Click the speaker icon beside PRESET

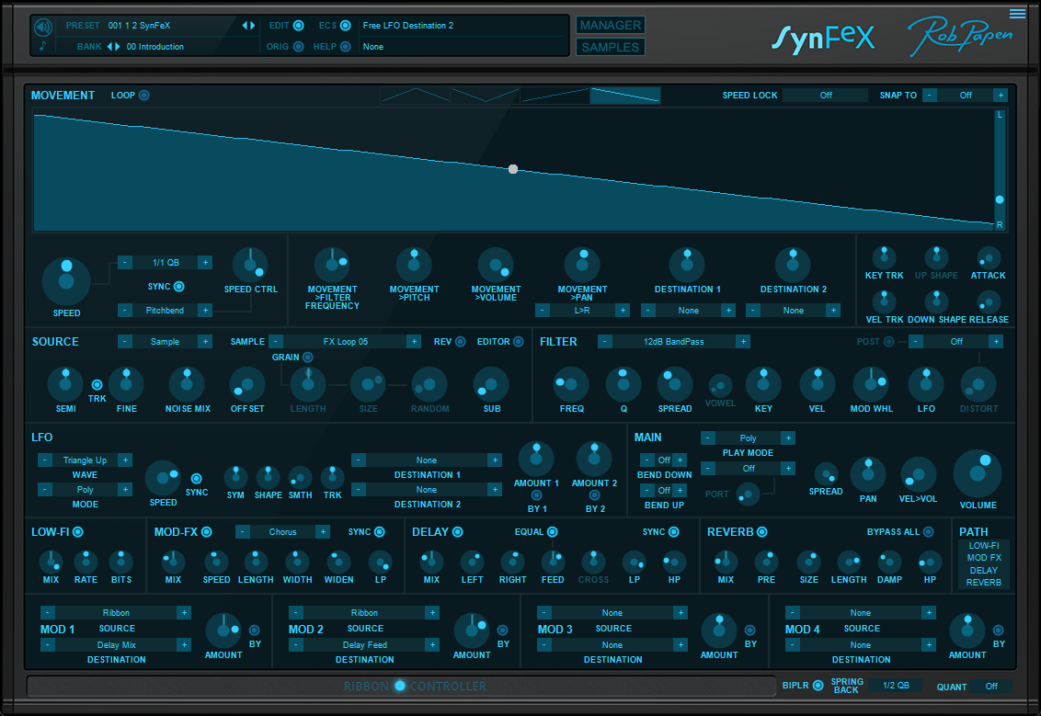pos(43,27)
